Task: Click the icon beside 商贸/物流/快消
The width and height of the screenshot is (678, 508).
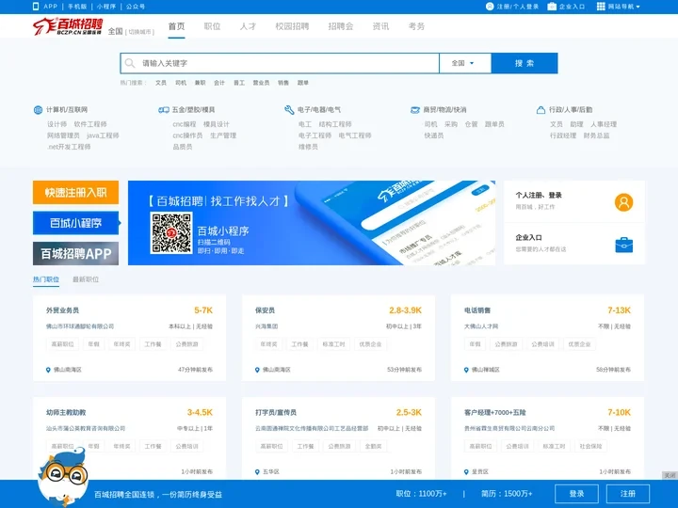Action: [x=415, y=110]
